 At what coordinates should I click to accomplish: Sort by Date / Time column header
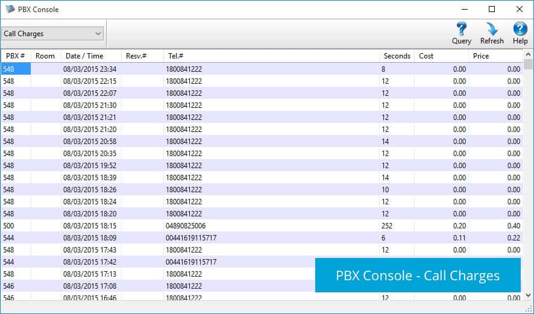tap(84, 56)
